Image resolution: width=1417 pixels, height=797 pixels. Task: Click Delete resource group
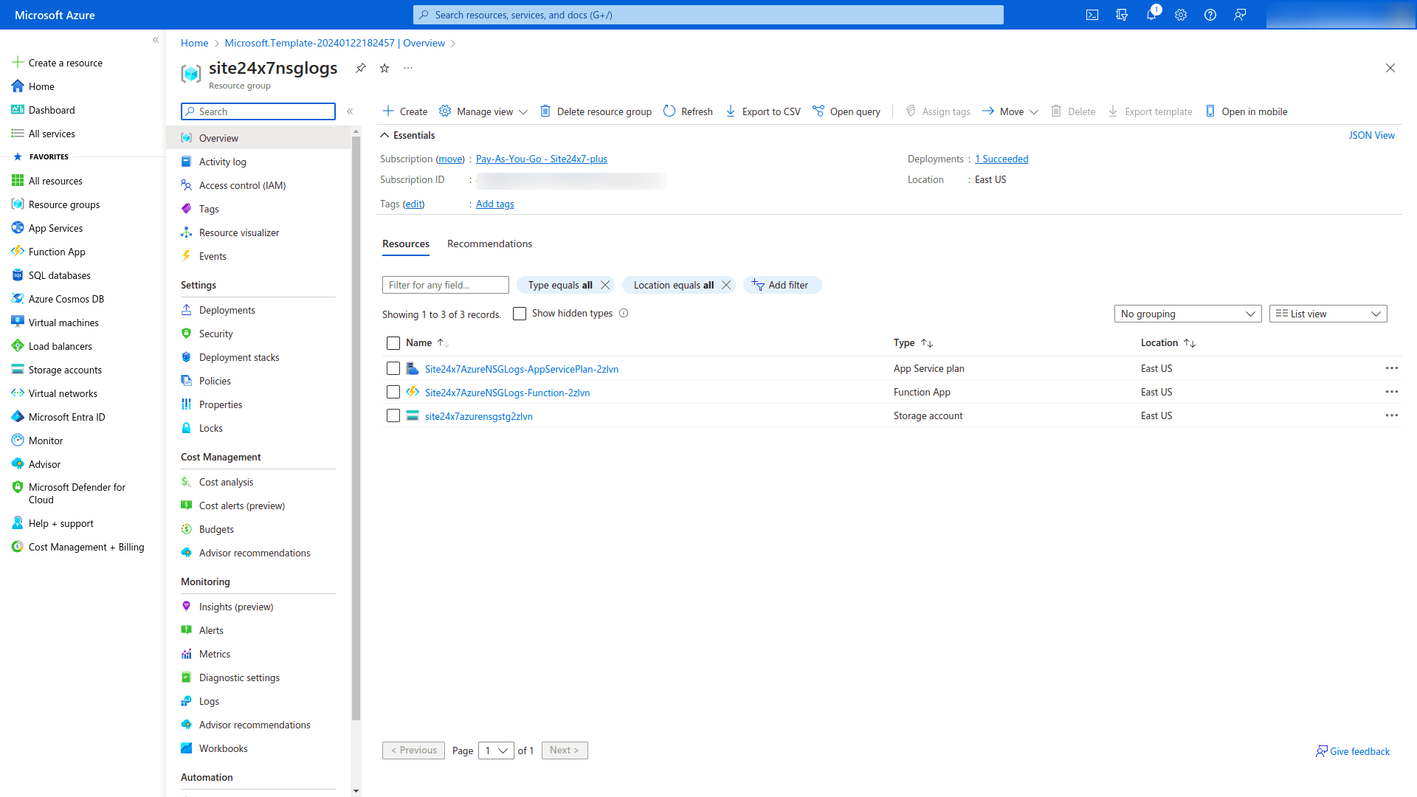(596, 111)
